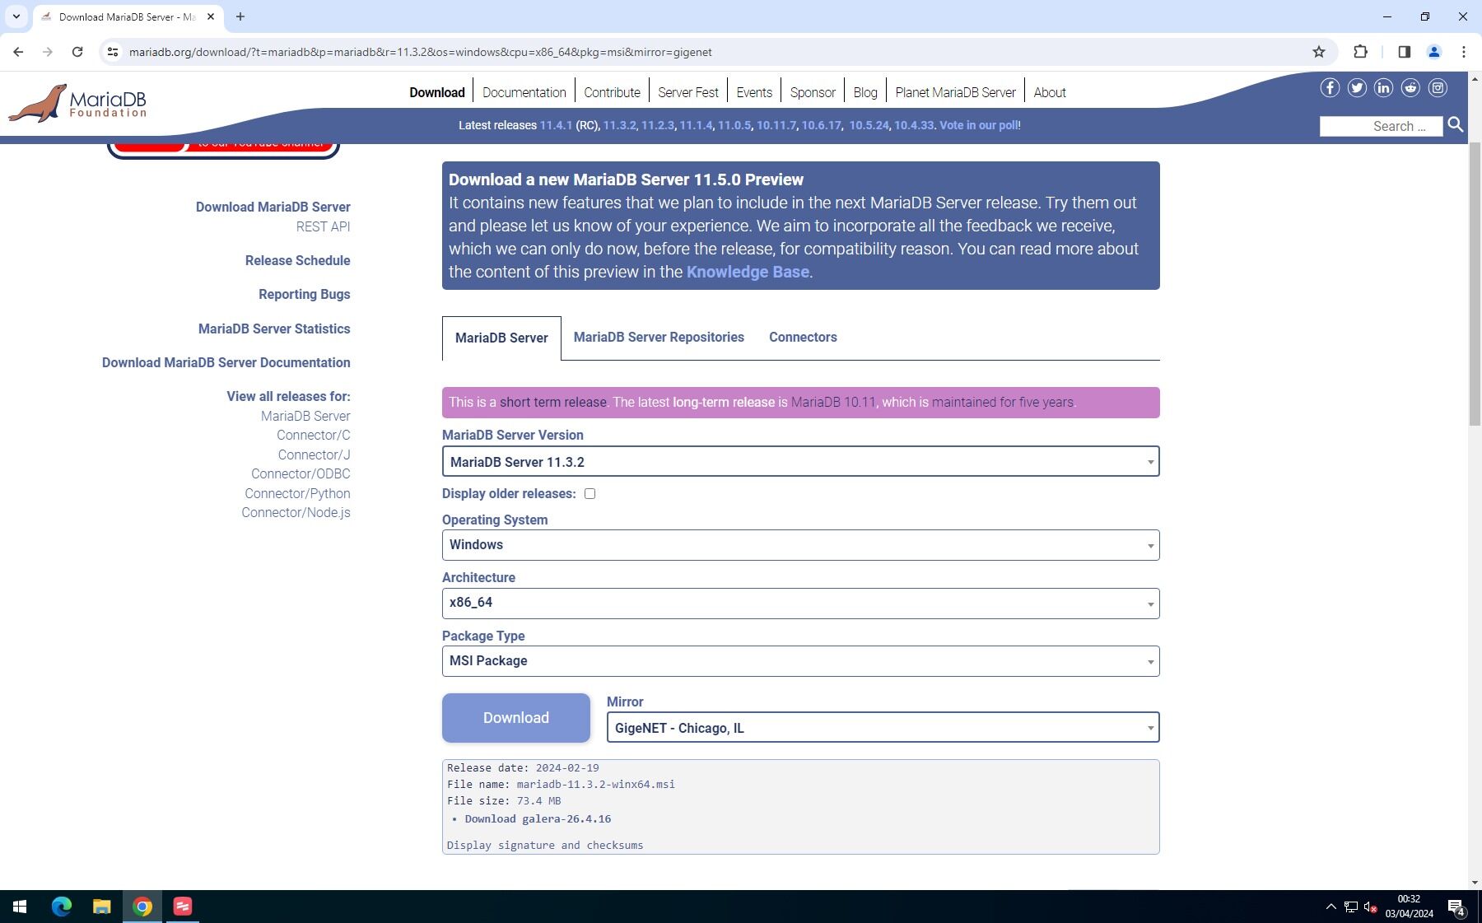Open MariaDB Server Version dropdown
The width and height of the screenshot is (1482, 923).
pyautogui.click(x=800, y=461)
